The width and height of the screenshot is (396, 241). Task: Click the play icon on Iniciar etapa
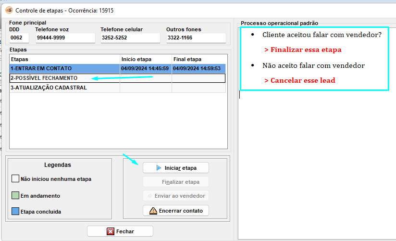pos(159,168)
